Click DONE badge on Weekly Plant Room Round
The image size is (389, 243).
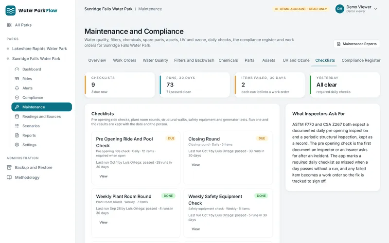(168, 196)
